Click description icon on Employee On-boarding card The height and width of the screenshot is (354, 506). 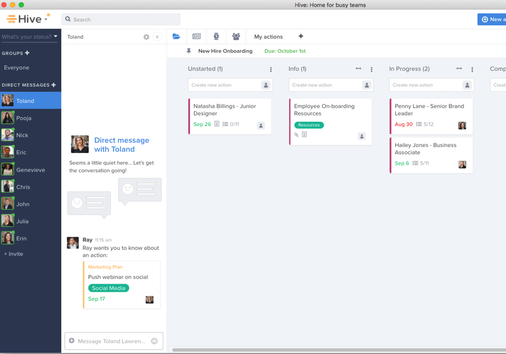tap(304, 135)
